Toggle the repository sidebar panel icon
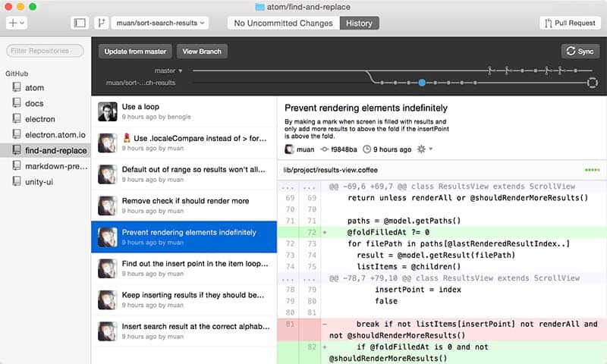Viewport: 607px width, 364px height. (x=80, y=23)
